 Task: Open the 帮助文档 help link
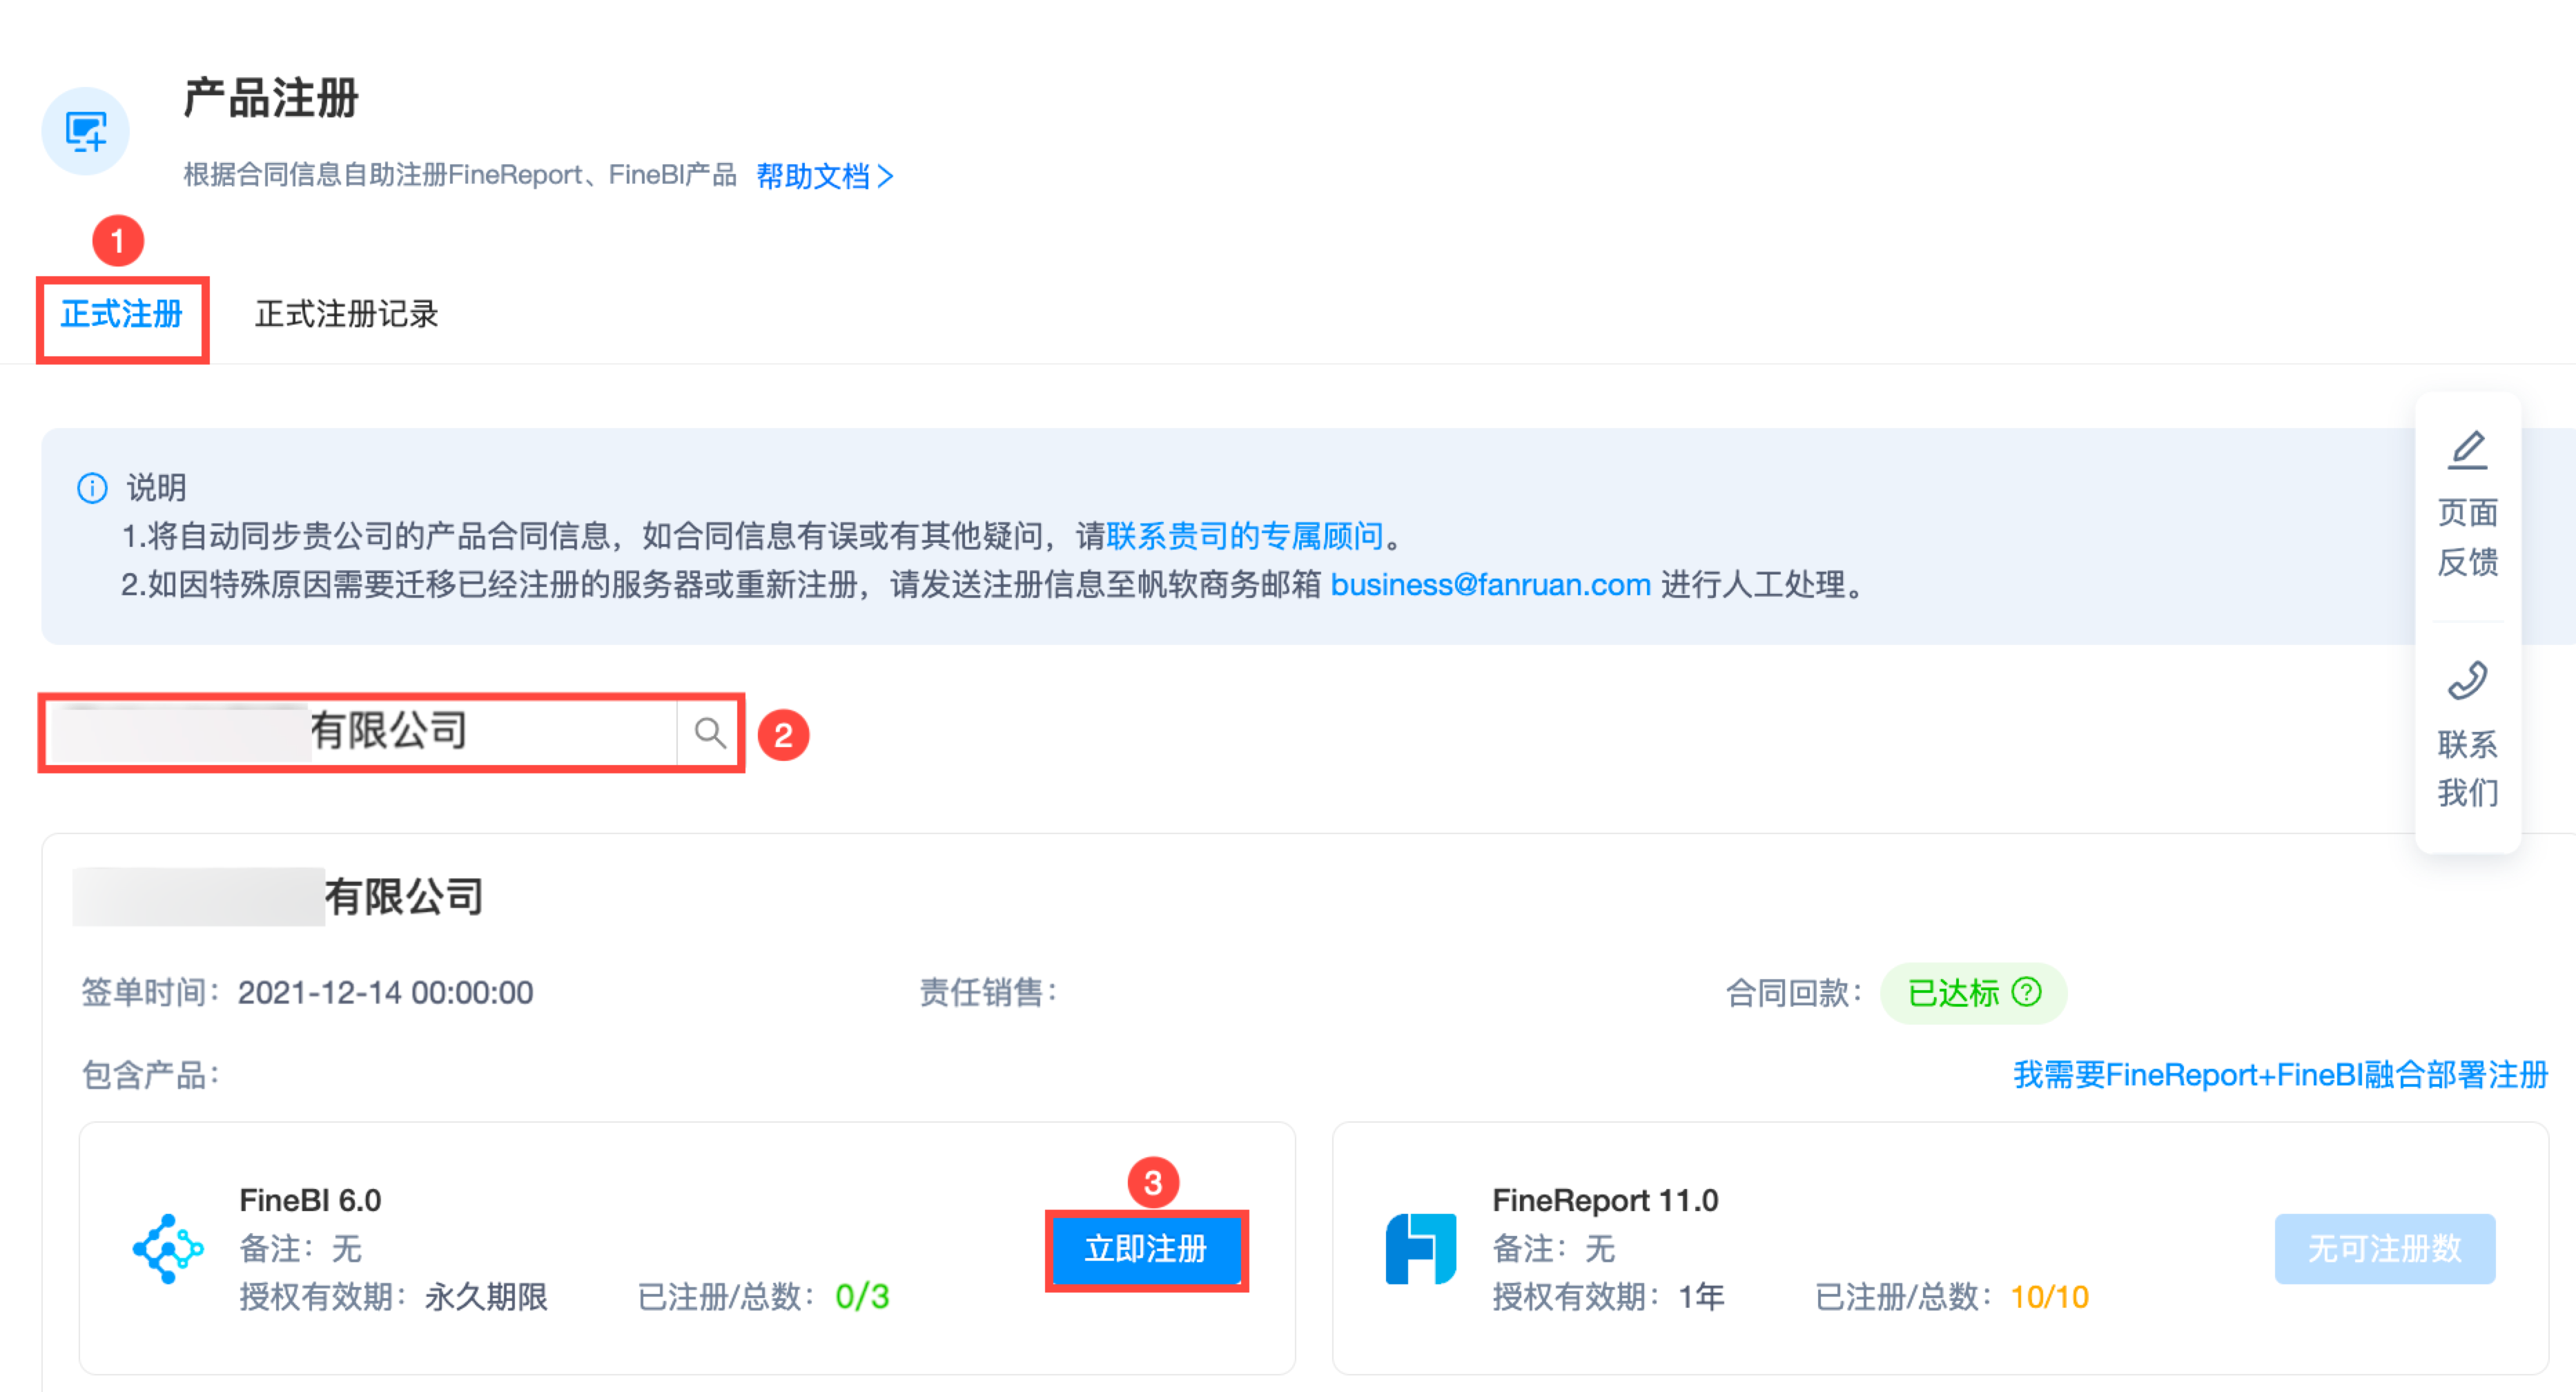(824, 176)
